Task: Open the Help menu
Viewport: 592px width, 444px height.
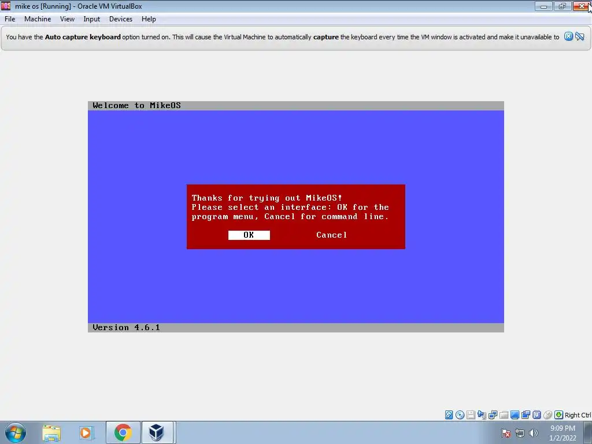Action: tap(149, 19)
